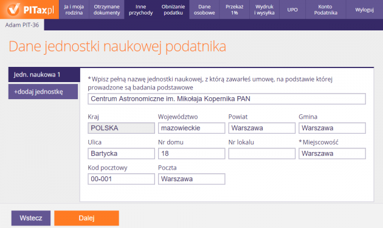
Task: Click the Kod pocztowy field
Action: (x=121, y=179)
